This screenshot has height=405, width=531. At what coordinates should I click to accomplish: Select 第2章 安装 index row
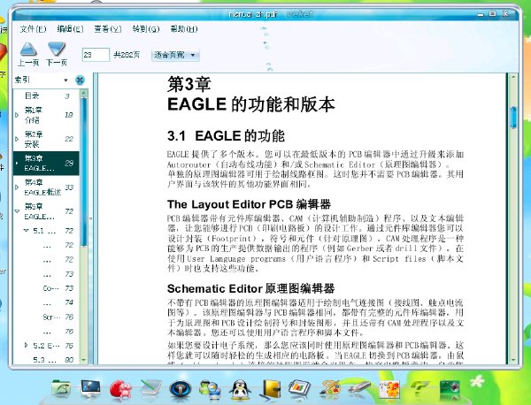46,139
